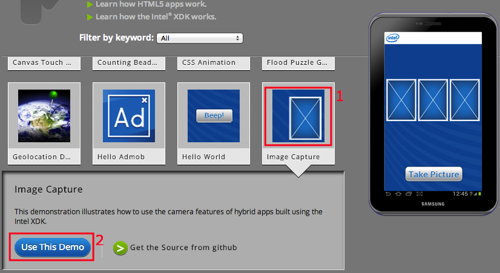This screenshot has height=273, width=500.
Task: Click the Flood Puzzle Game demo label
Action: pos(297,62)
